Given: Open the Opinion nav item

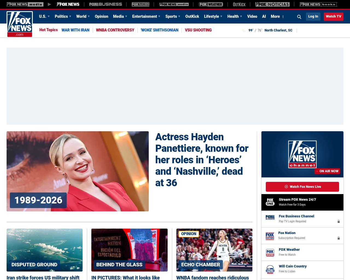Looking at the screenshot, I should (101, 16).
